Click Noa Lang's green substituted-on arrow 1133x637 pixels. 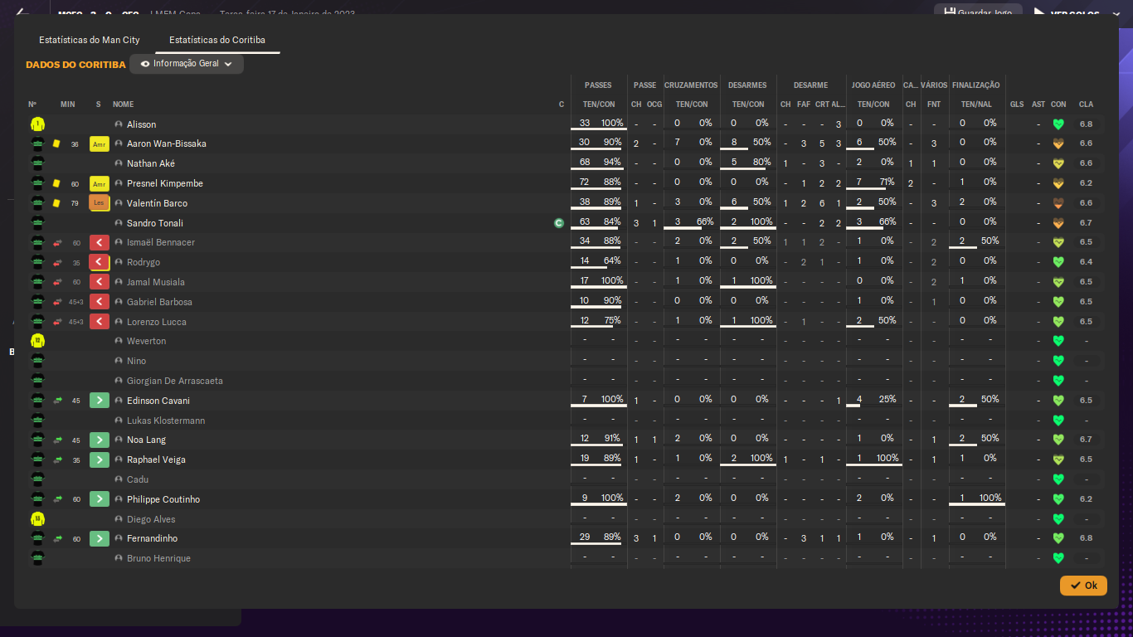coord(100,440)
